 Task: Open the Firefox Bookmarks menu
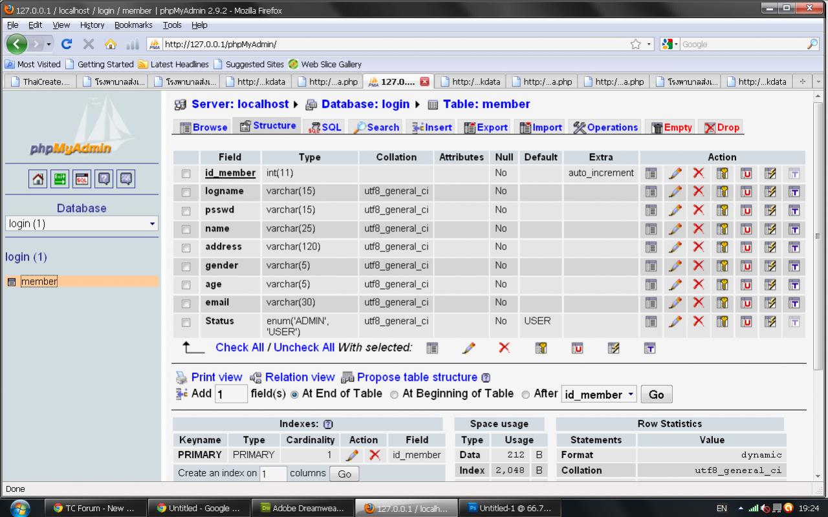(133, 25)
